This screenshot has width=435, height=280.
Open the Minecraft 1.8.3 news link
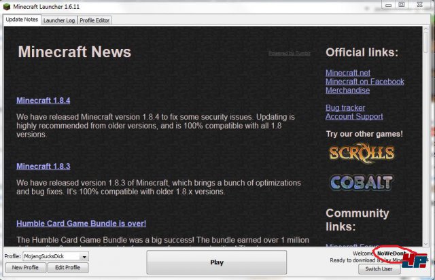(43, 167)
